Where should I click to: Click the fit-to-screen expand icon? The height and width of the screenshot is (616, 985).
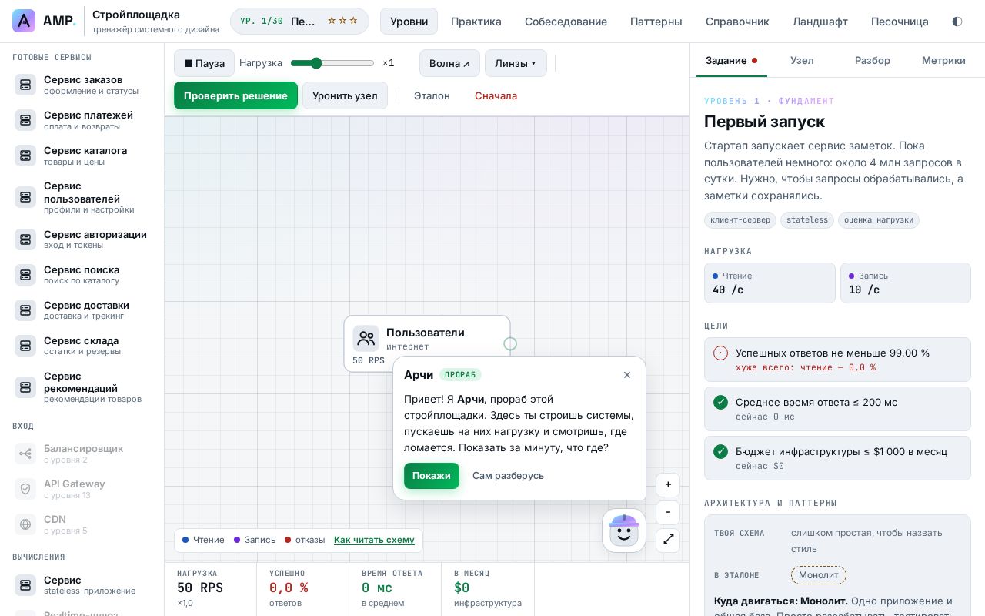click(668, 540)
